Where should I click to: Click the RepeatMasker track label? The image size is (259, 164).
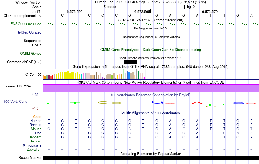(30, 158)
